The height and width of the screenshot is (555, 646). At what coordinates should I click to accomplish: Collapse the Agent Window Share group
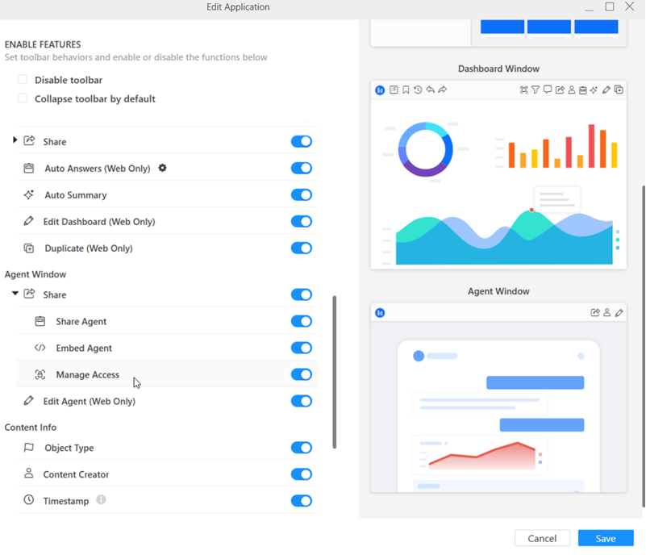(x=15, y=294)
